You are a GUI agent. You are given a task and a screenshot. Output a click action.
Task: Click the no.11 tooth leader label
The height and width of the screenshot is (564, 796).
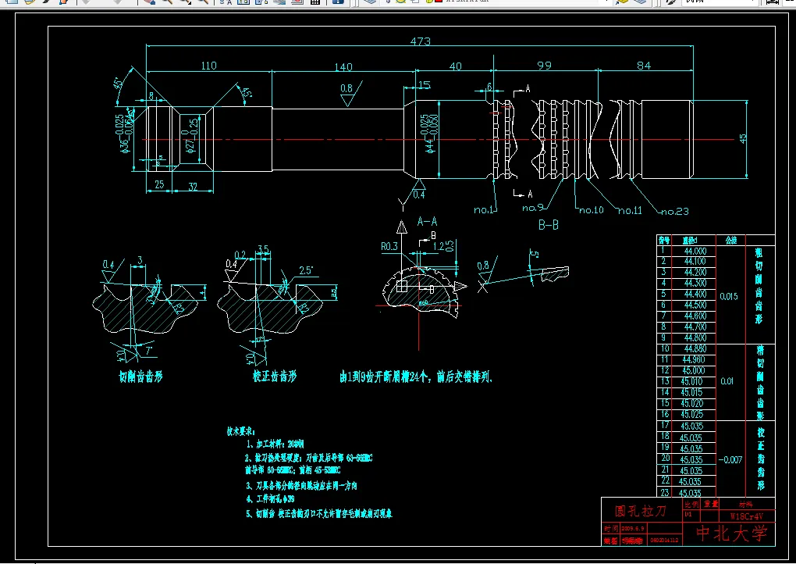tap(630, 210)
